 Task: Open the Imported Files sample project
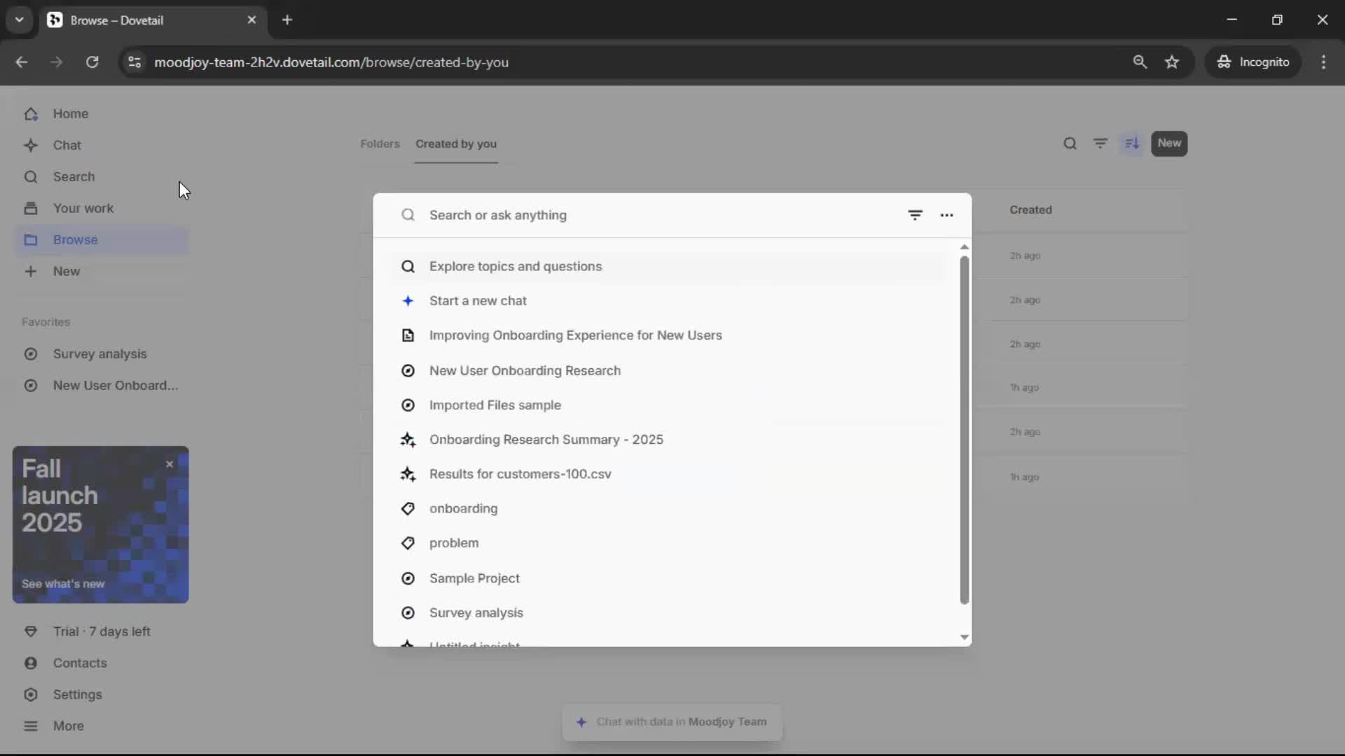(495, 405)
